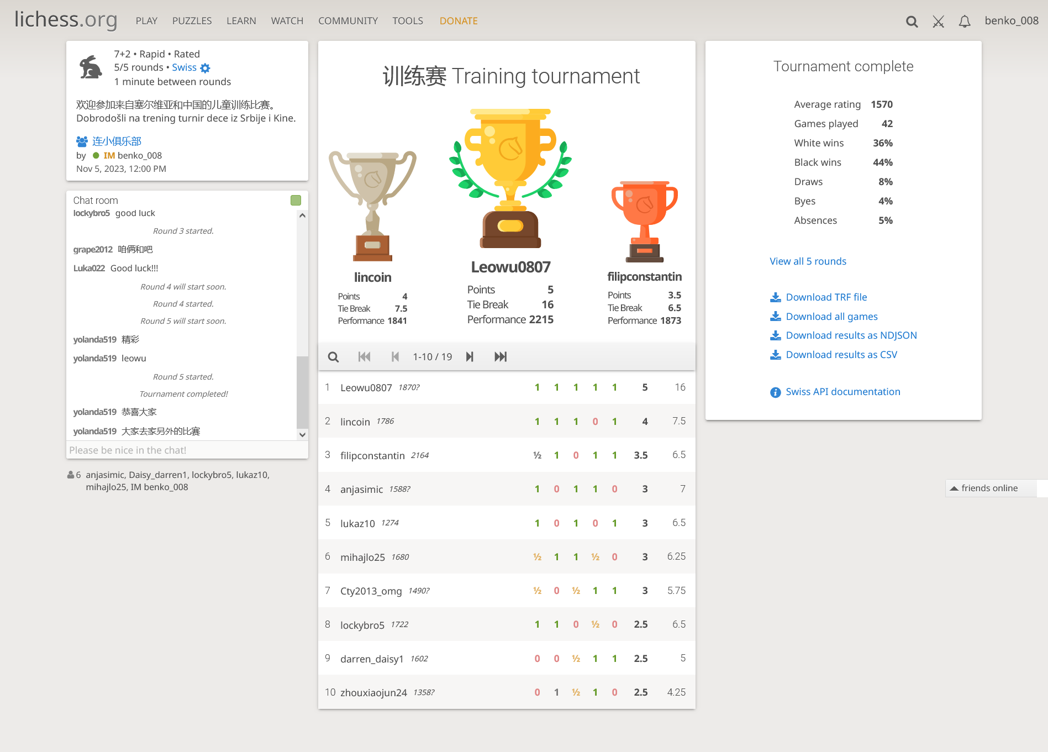Select anjasimic row in standings
This screenshot has height=752, width=1048.
click(507, 489)
